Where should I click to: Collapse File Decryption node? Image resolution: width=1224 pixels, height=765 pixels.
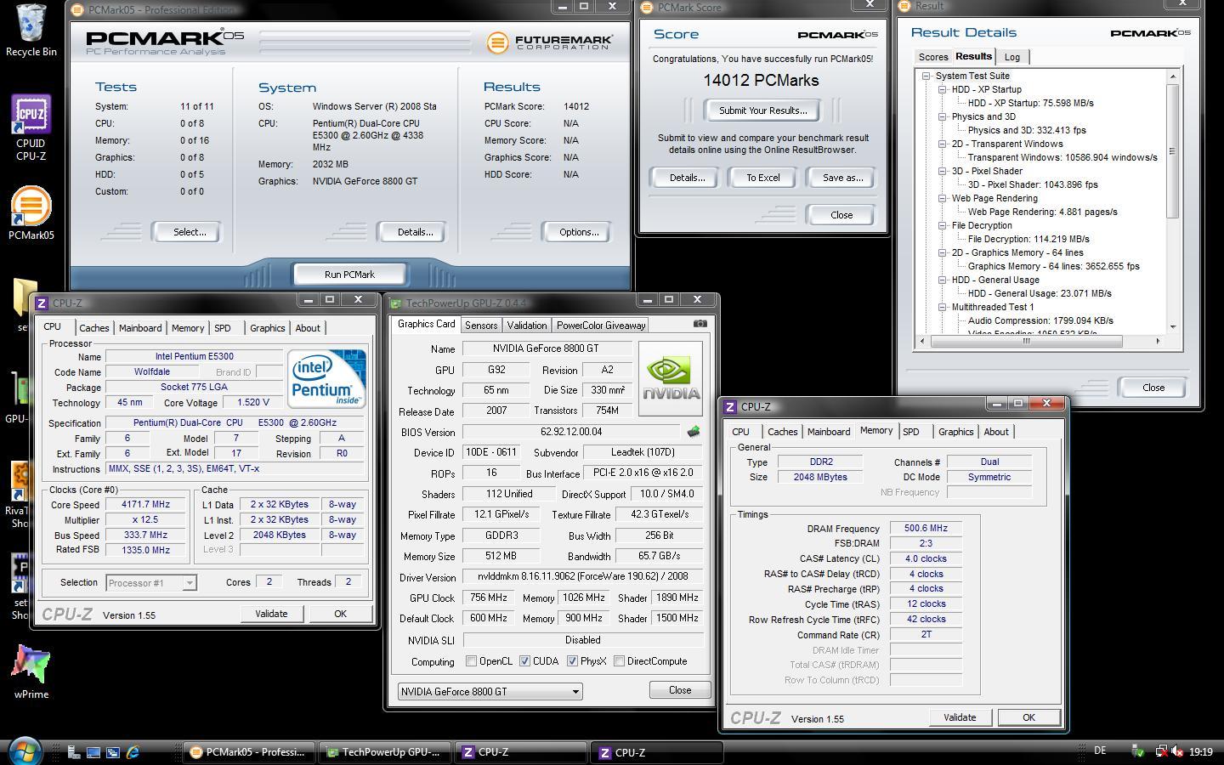(943, 225)
